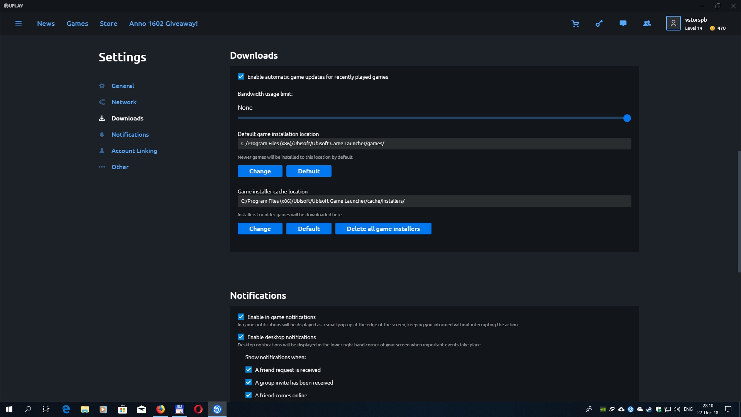Uncheck Enable in-game notifications
Screen dimensions: 741x417
coord(241,317)
